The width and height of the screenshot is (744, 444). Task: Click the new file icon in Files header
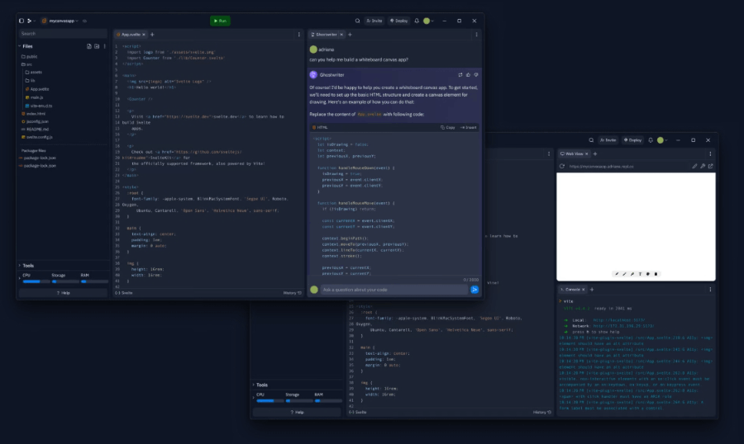click(88, 46)
